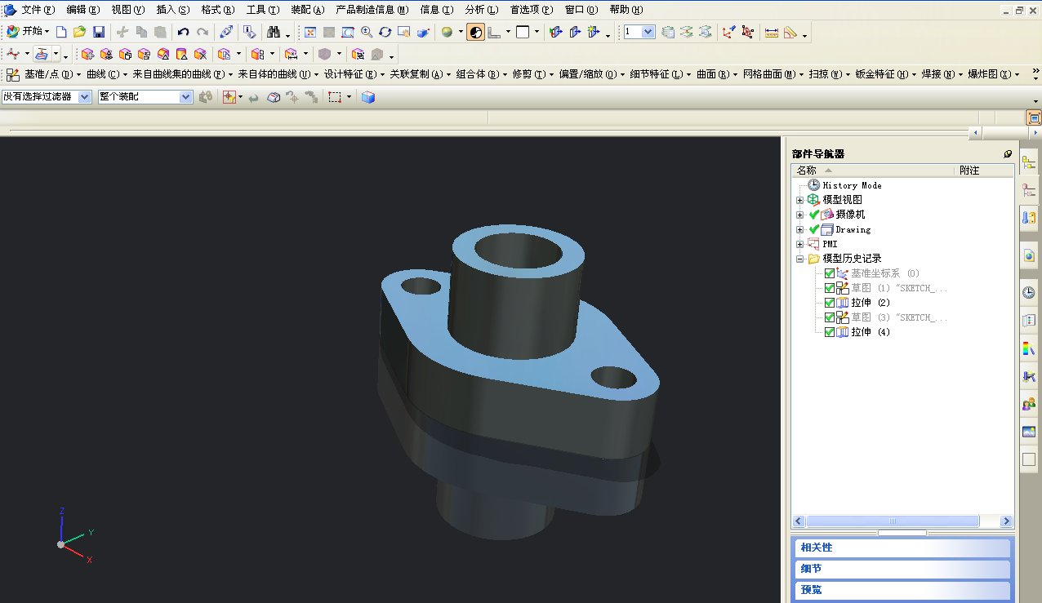Click the Measure Distance ruler icon

(x=771, y=32)
